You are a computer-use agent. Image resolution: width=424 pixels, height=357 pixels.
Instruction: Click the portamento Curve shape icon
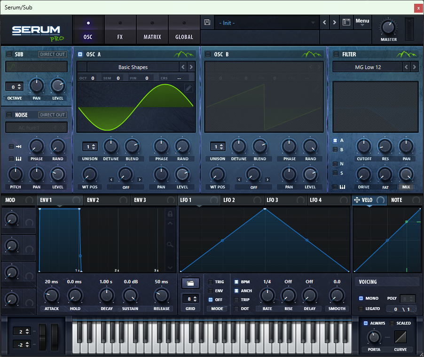[400, 337]
